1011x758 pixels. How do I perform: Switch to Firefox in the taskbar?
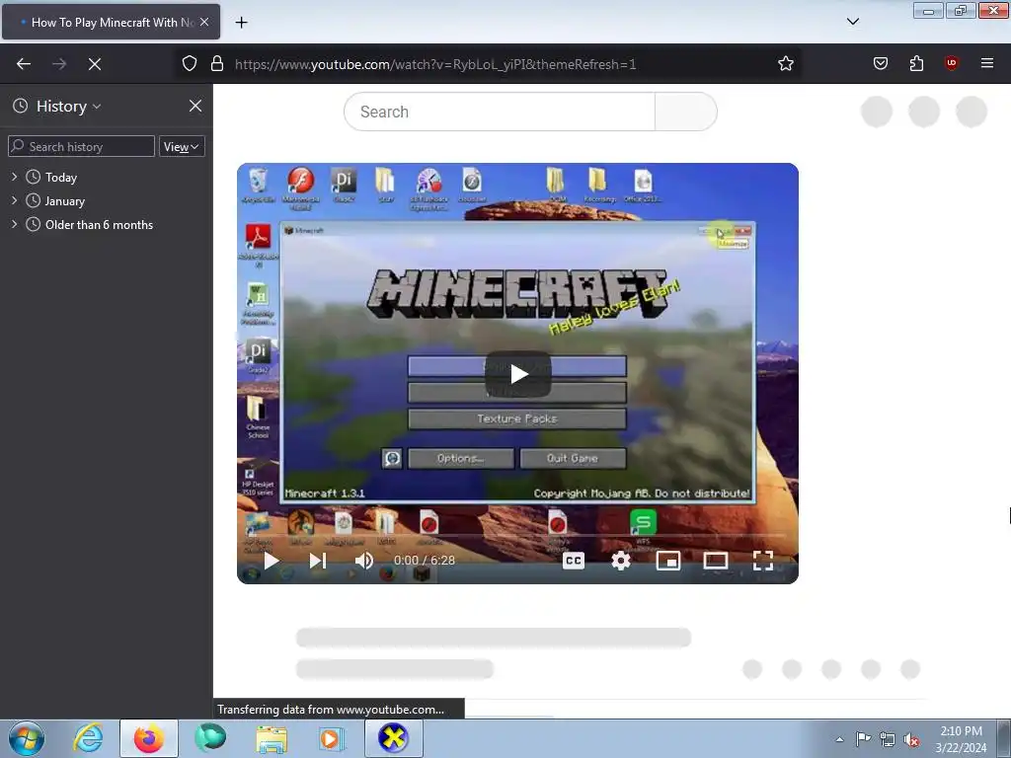tap(149, 738)
